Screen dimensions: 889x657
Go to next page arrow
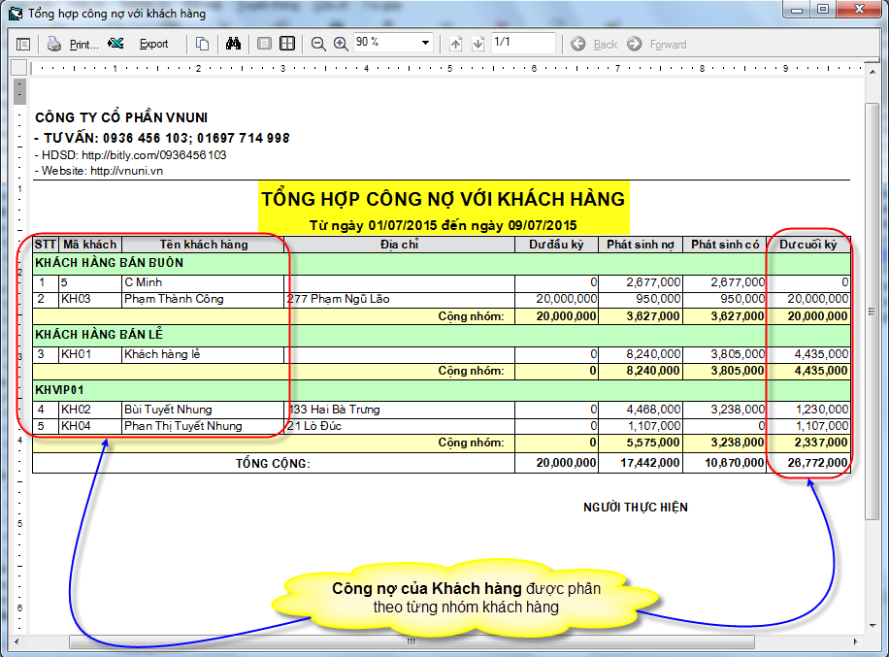(477, 44)
